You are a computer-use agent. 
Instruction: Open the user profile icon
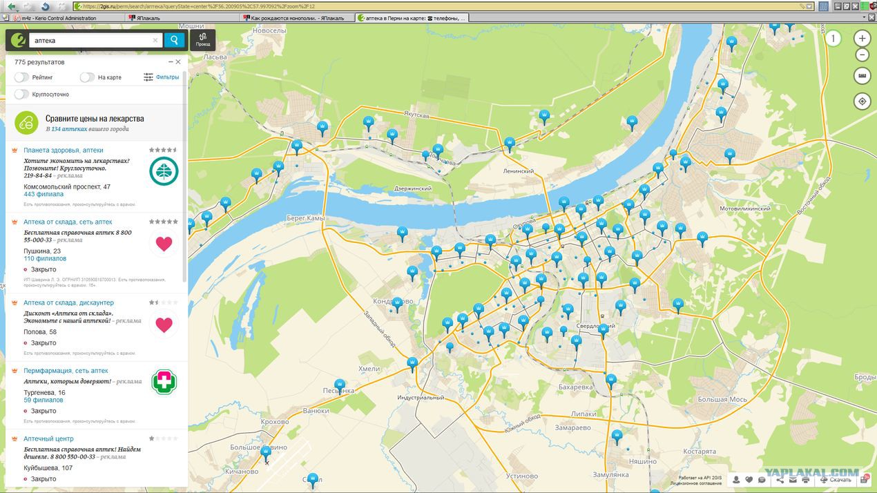point(737,480)
